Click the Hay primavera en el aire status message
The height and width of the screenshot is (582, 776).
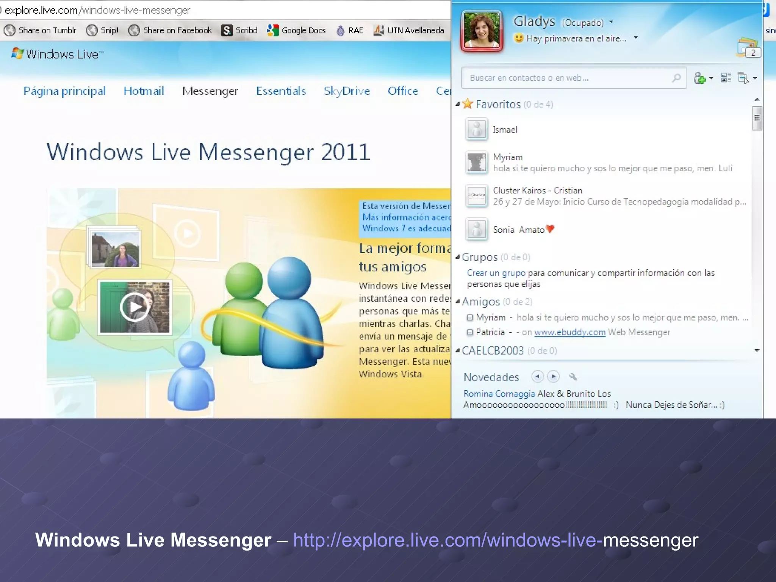coord(576,38)
